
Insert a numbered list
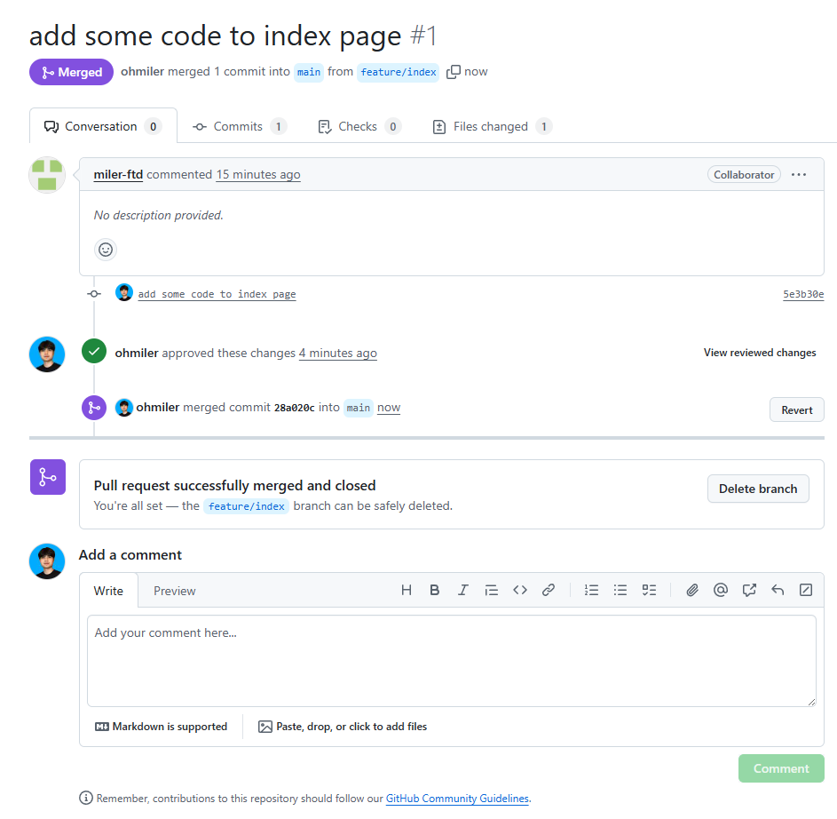592,590
